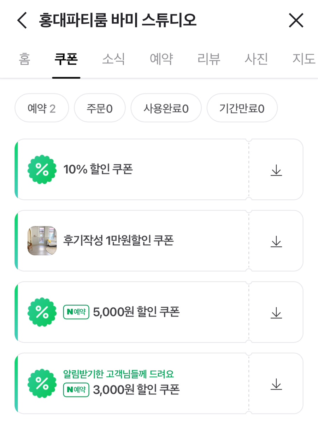Image resolution: width=318 pixels, height=422 pixels.
Task: Open the room photo thumbnail
Action: click(x=42, y=241)
